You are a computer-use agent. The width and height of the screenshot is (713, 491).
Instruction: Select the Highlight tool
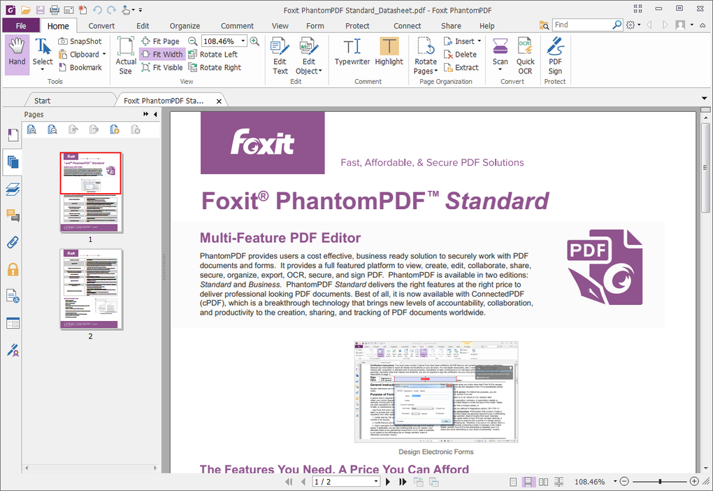(x=389, y=52)
